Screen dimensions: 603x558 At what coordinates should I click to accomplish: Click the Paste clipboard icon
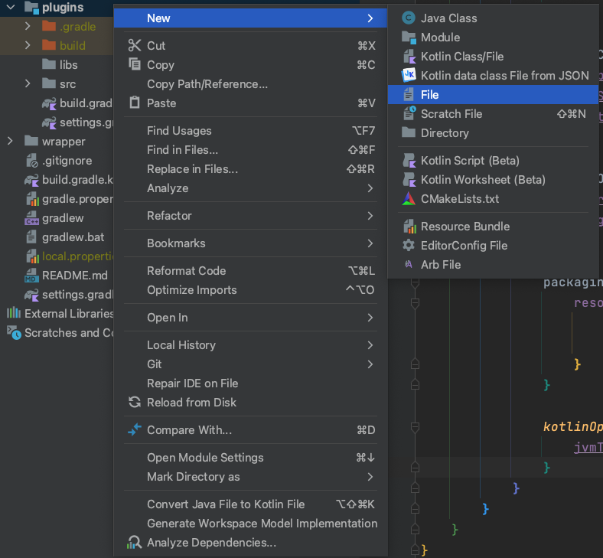135,103
